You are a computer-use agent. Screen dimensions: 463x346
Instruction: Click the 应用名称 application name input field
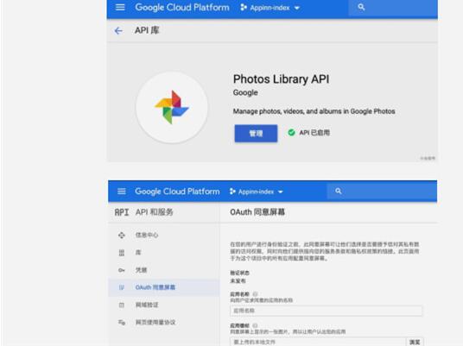coord(326,311)
